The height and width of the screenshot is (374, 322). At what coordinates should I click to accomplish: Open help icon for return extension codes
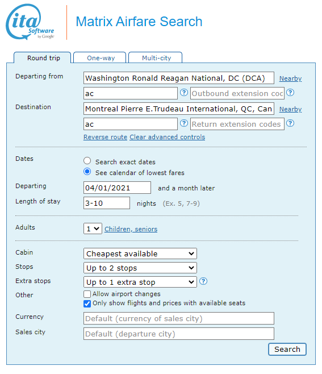point(290,123)
